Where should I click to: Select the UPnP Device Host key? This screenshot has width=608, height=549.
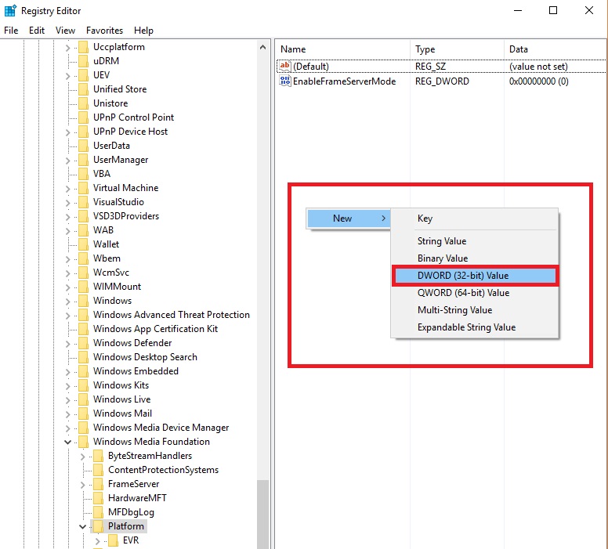130,132
